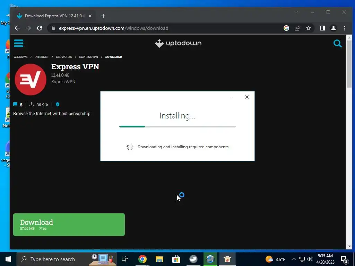The width and height of the screenshot is (355, 266).
Task: Open the tab search chevron in the title bar
Action: click(x=296, y=12)
